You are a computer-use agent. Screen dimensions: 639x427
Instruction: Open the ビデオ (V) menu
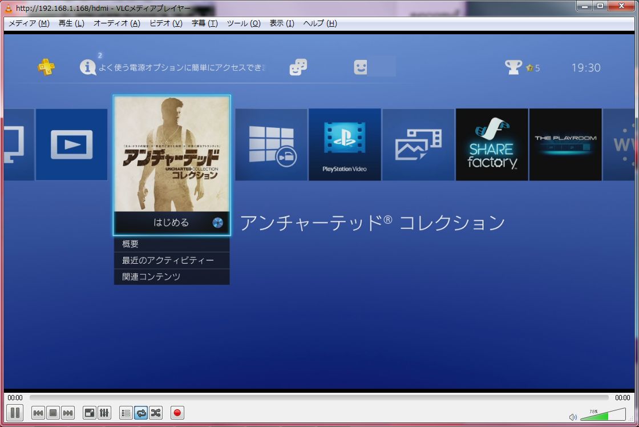(166, 23)
